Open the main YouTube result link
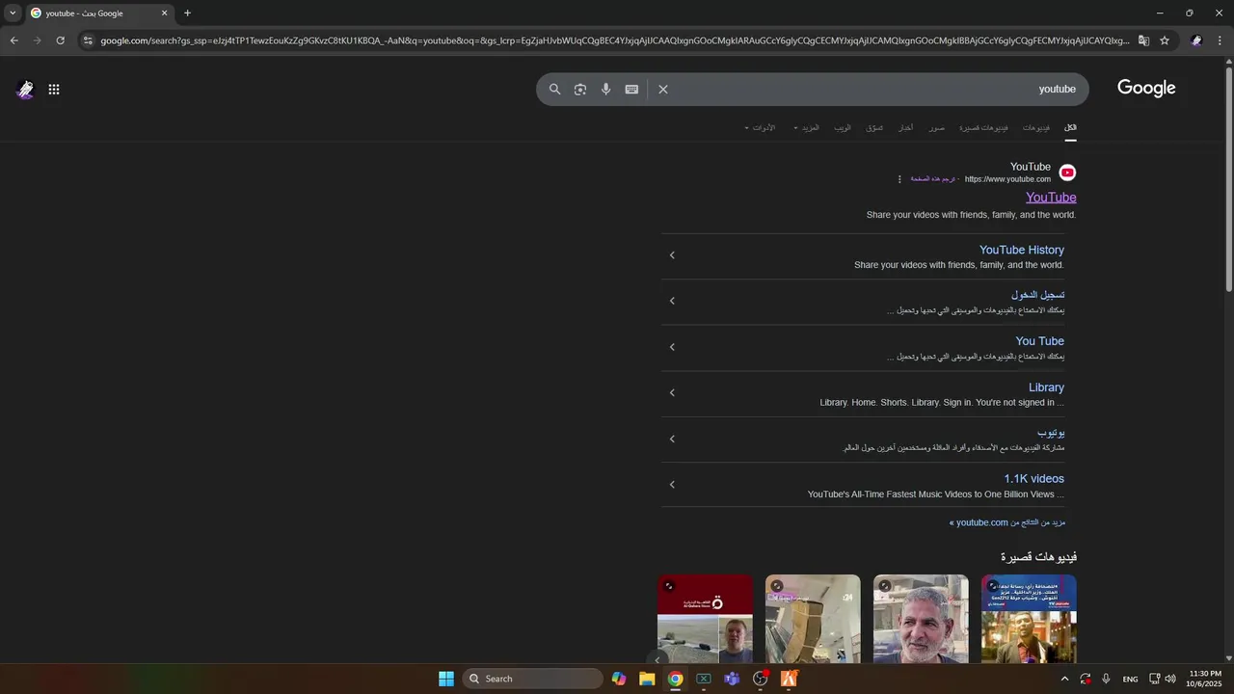This screenshot has width=1234, height=694. pos(1051,198)
